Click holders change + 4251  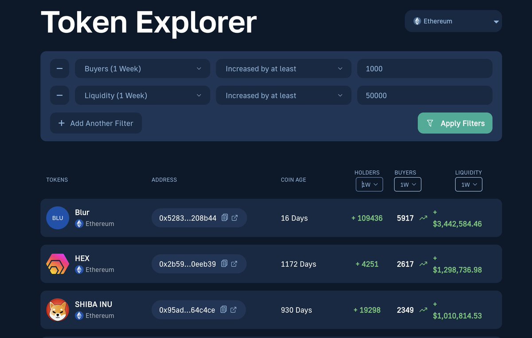coord(367,264)
